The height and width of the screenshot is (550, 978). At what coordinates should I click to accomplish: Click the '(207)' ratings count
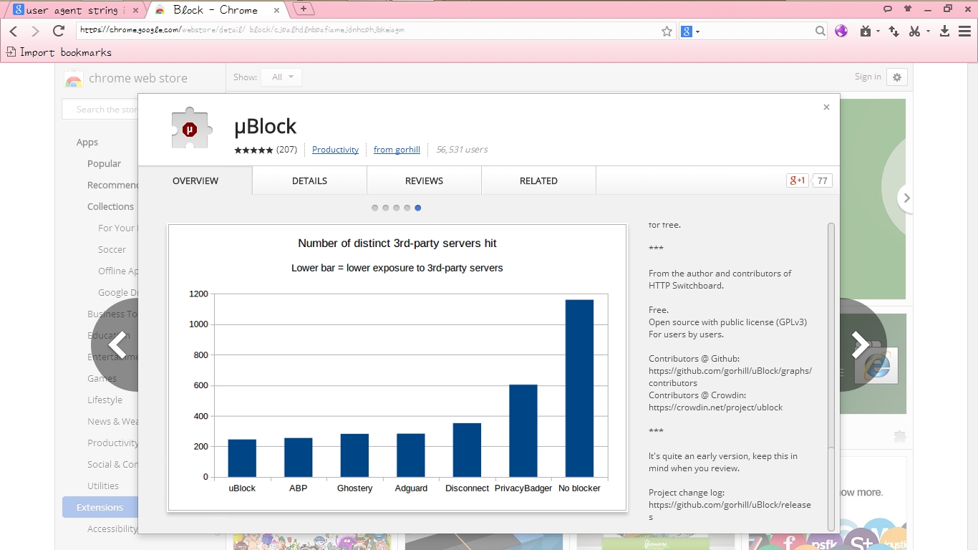pyautogui.click(x=287, y=150)
